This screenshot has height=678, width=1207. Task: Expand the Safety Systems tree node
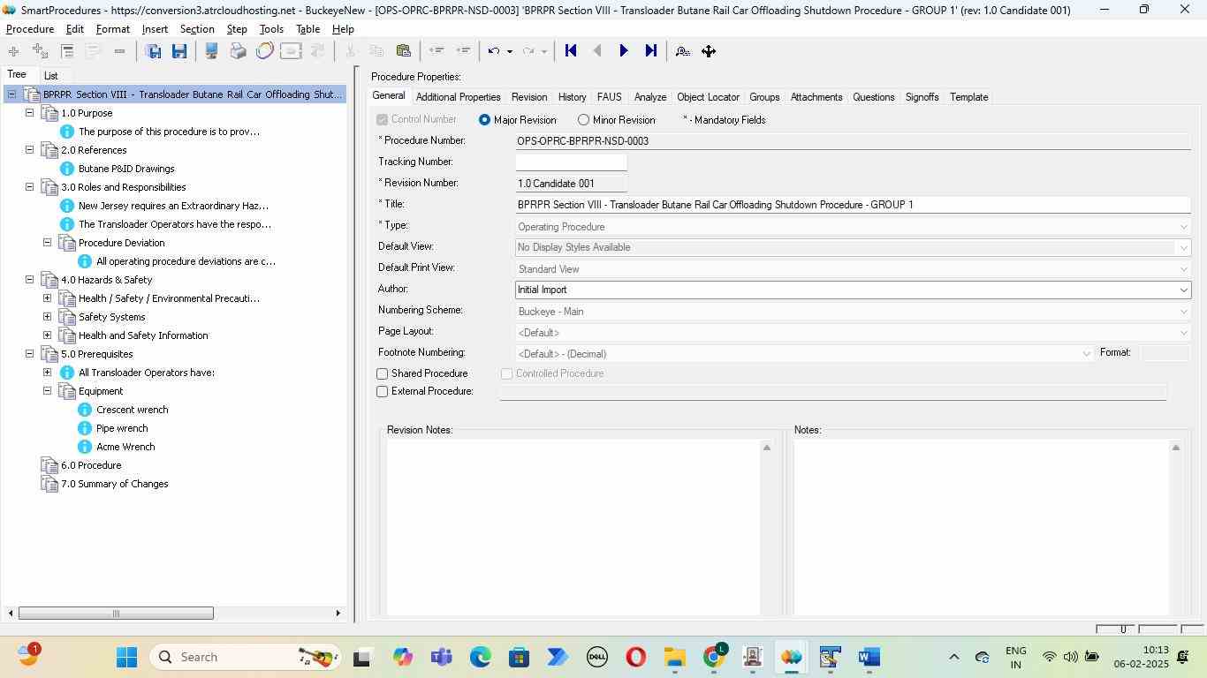point(47,317)
